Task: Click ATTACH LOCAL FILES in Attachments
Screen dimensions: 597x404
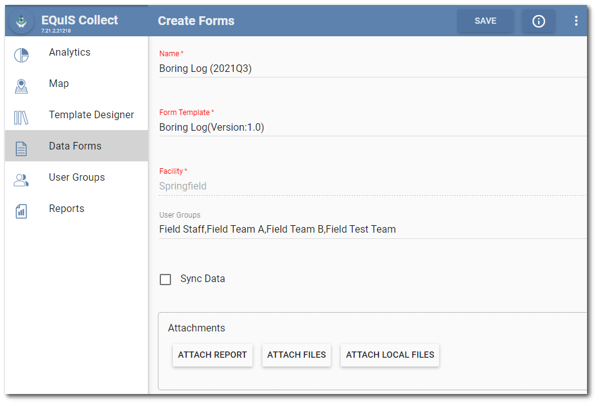Action: tap(390, 355)
